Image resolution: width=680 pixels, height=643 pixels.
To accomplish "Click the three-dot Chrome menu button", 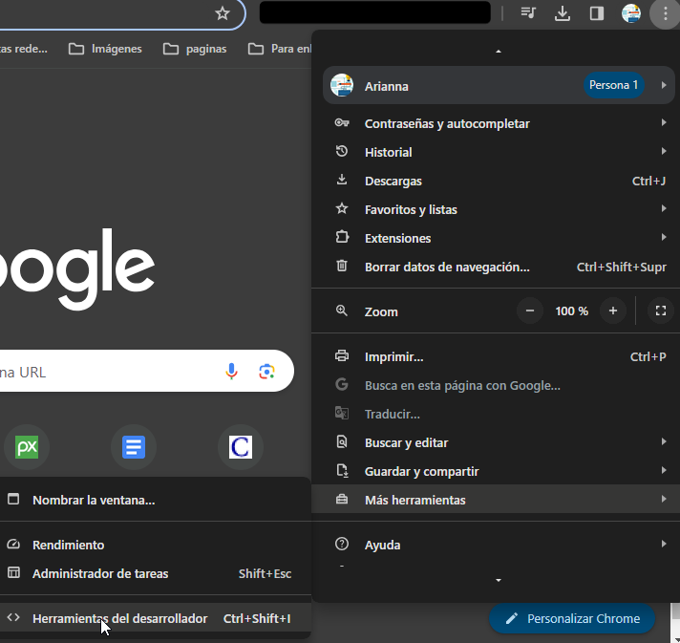I will coord(666,13).
